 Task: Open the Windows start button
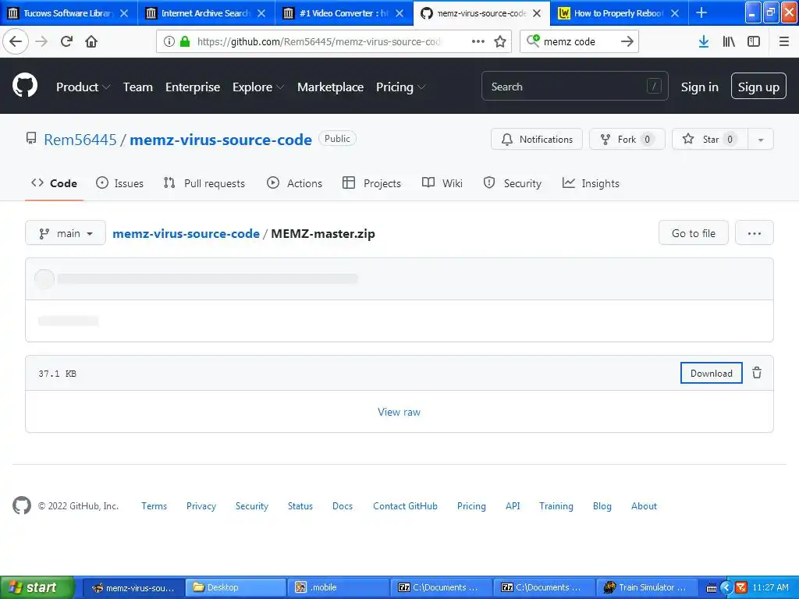37,587
